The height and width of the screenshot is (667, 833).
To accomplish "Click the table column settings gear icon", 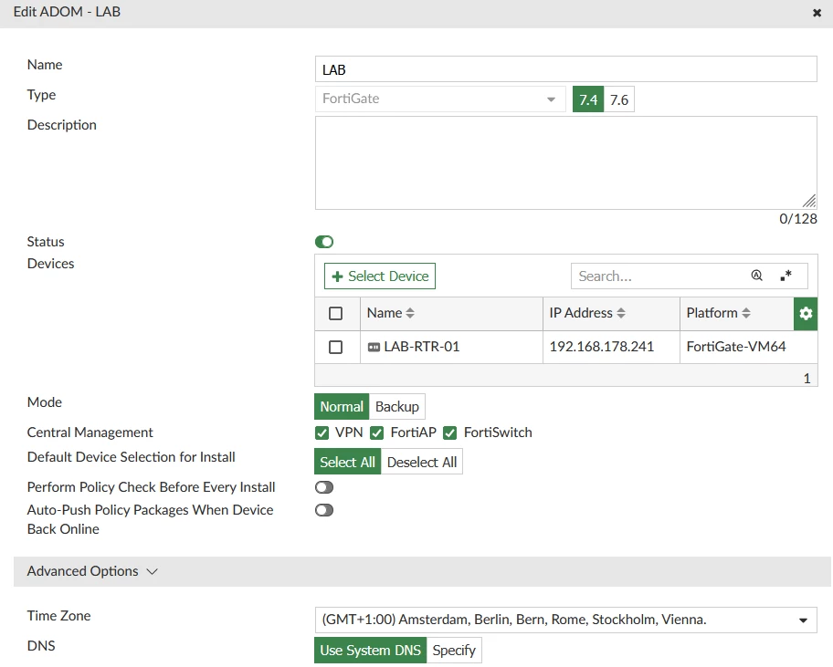I will pyautogui.click(x=806, y=314).
